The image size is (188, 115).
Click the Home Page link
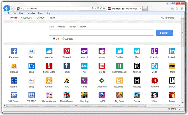(x=167, y=18)
